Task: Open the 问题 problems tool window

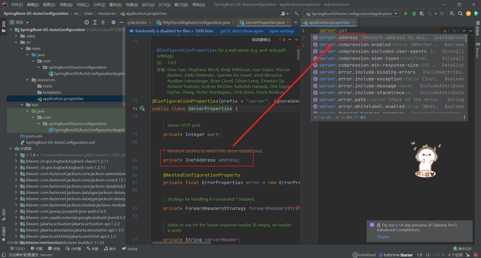Action: coord(37,248)
